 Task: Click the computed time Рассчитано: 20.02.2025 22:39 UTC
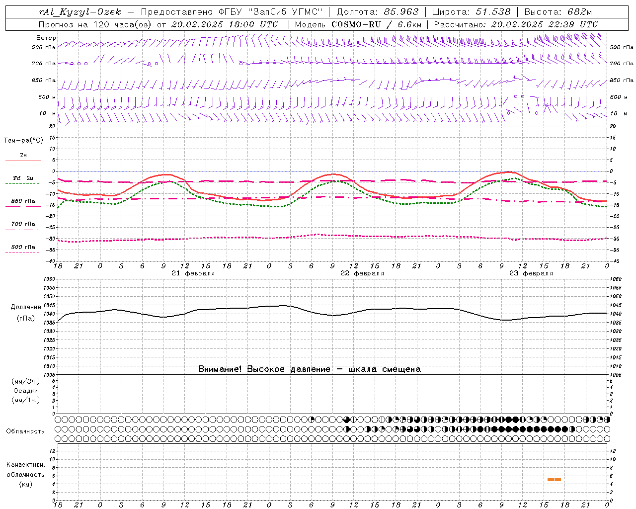pos(516,24)
